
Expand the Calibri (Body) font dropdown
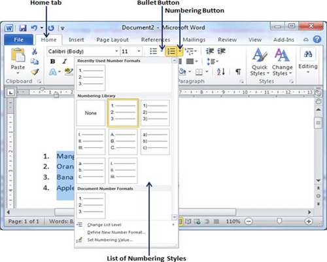[x=116, y=52]
